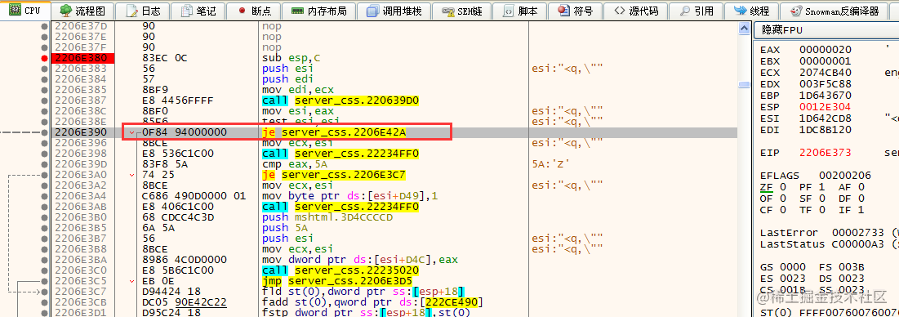Select the address 2206E3A4
Screen dimensions: 899x317
click(x=80, y=196)
